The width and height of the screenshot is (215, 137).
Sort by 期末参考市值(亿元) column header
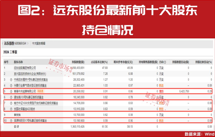(x=123, y=62)
